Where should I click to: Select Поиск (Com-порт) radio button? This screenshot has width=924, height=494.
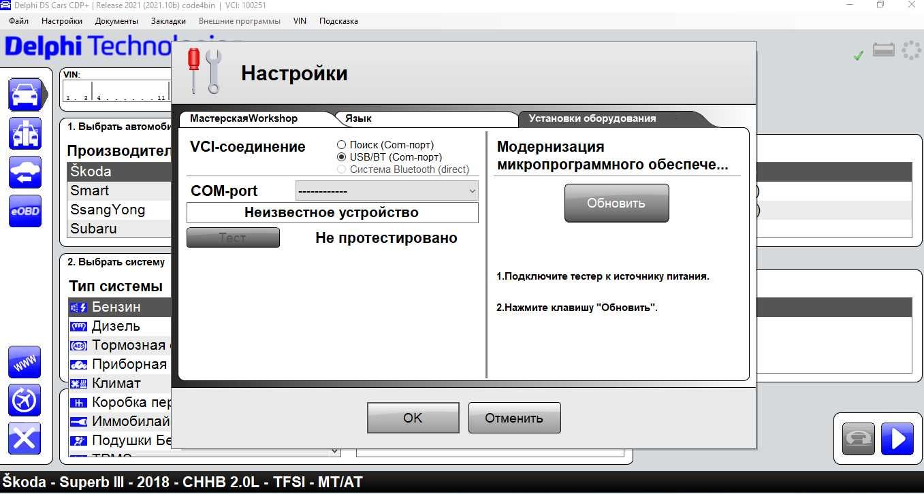[342, 145]
